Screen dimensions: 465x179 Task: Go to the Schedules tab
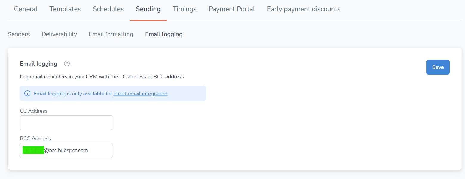click(x=108, y=9)
